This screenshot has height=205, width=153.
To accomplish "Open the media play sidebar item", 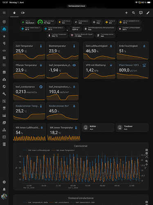I will click(x=4, y=123).
